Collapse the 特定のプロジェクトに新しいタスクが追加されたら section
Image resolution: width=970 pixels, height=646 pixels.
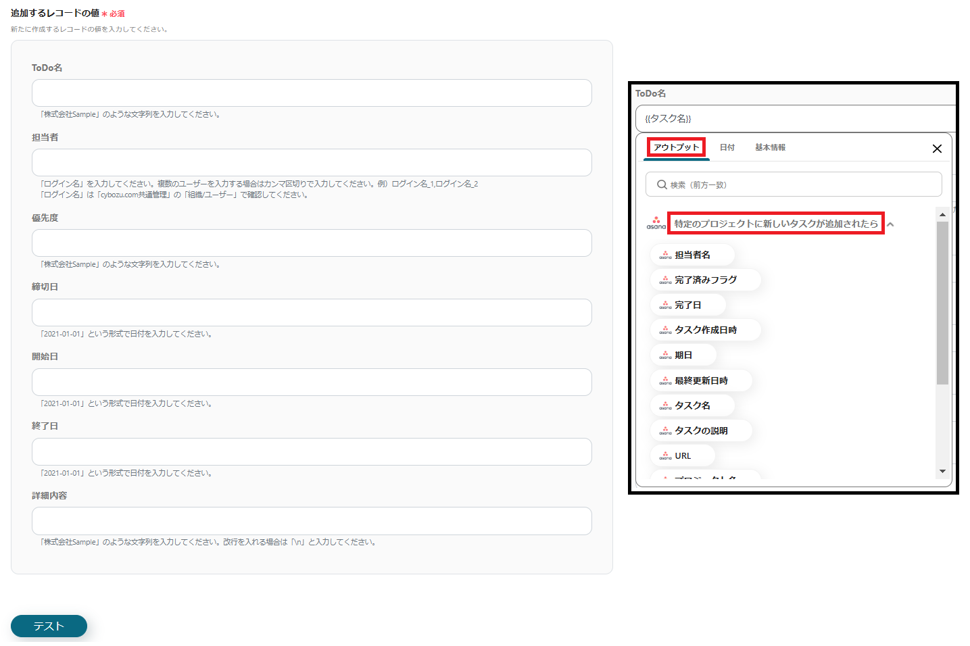(x=890, y=224)
